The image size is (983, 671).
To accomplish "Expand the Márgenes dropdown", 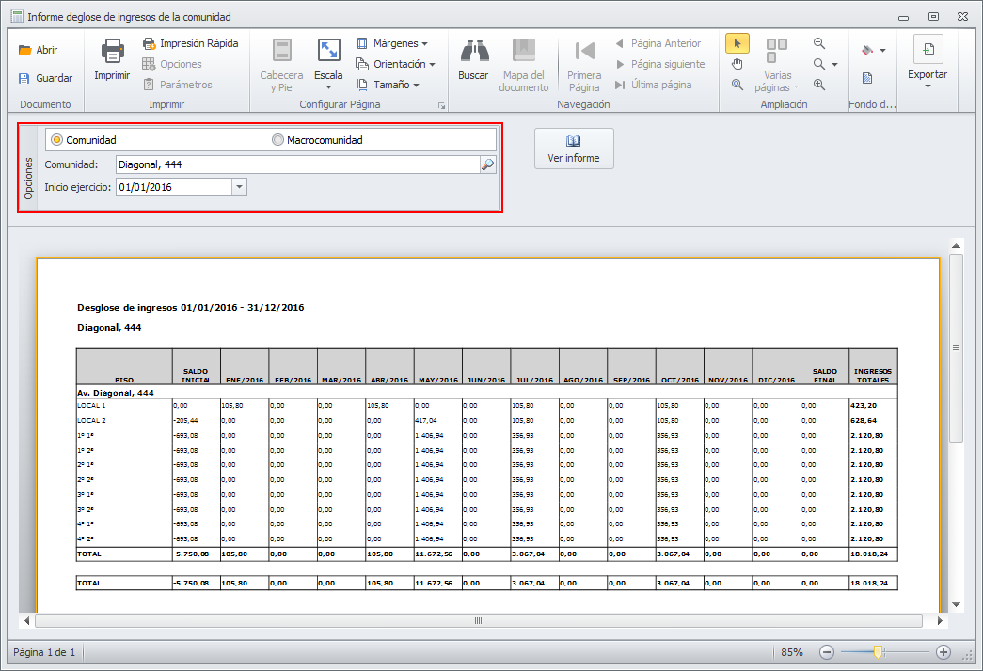I will click(391, 43).
